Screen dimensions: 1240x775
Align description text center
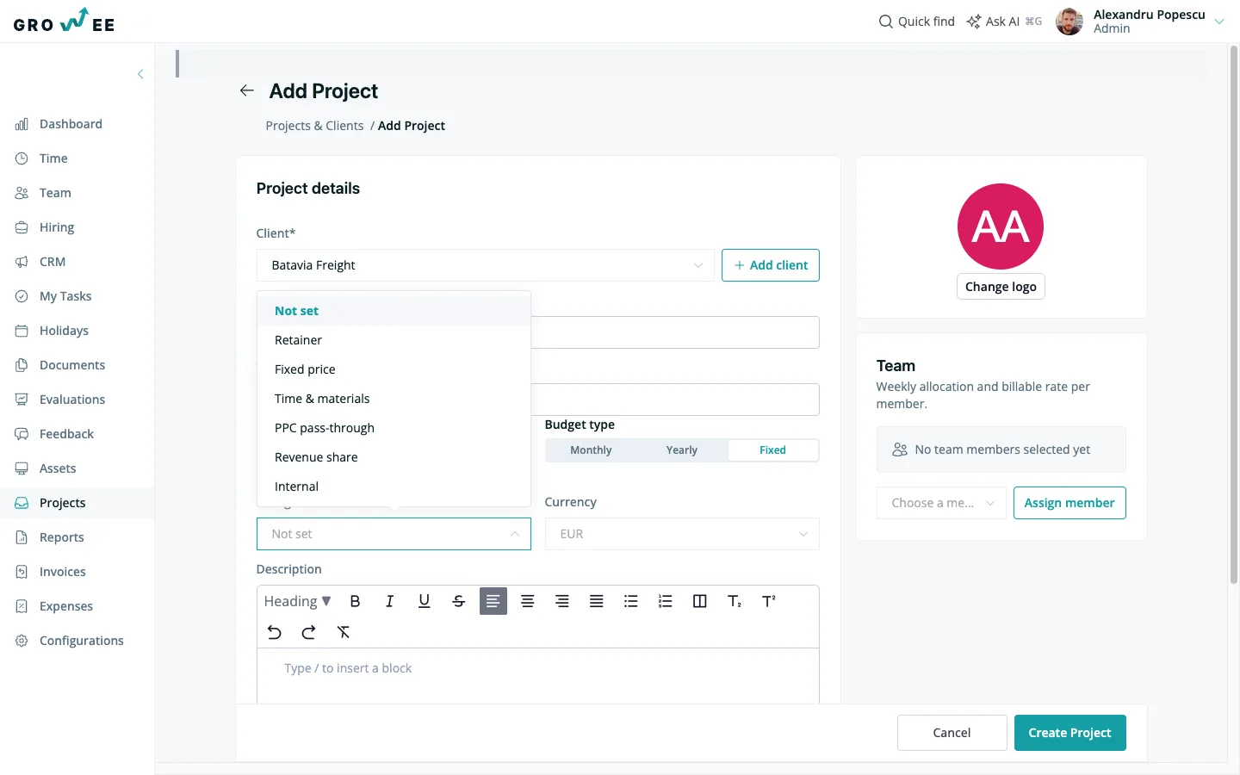[527, 601]
